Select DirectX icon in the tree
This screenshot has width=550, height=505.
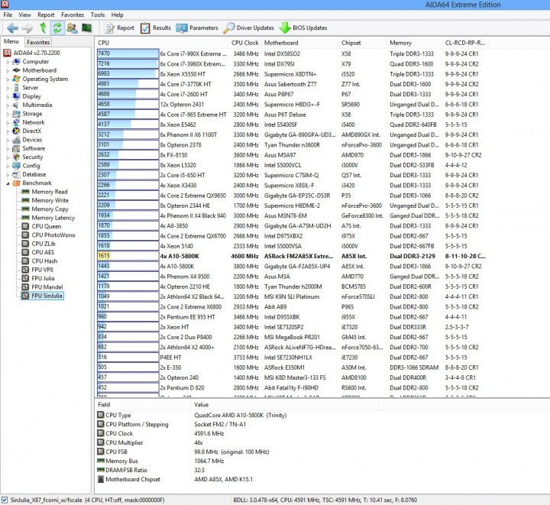16,131
